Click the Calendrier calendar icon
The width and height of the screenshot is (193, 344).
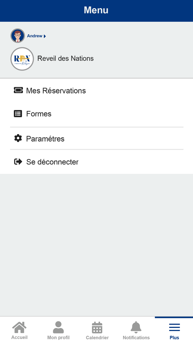pos(97,328)
